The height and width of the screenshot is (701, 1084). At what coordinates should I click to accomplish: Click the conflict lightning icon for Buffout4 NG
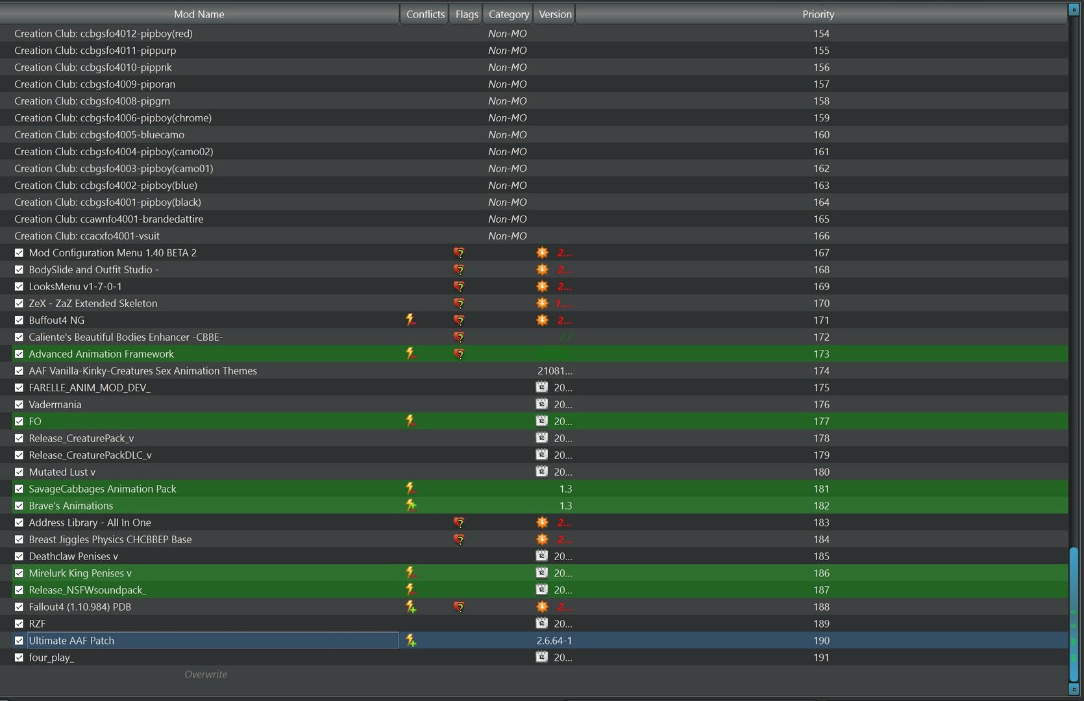tap(410, 320)
